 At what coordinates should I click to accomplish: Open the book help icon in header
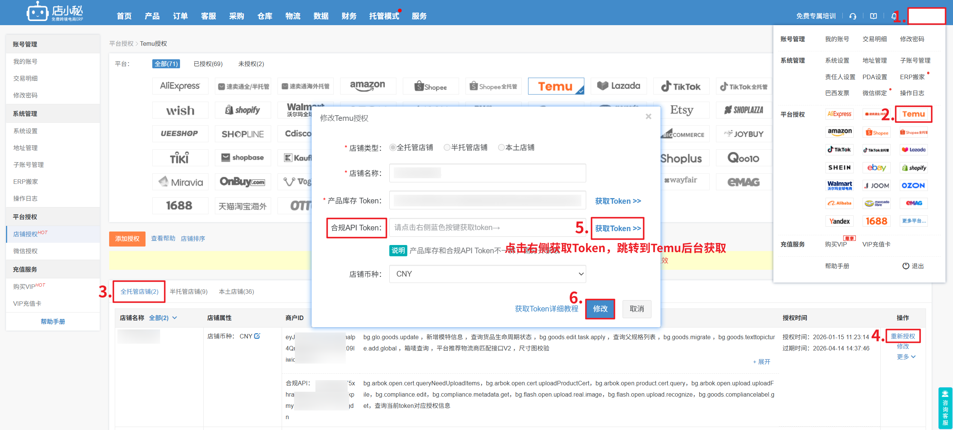[x=873, y=16]
